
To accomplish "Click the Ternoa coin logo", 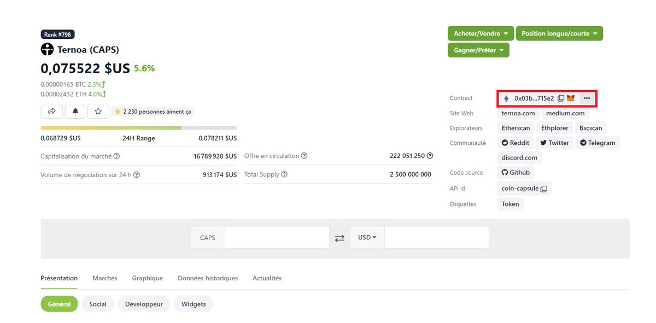I will [47, 50].
